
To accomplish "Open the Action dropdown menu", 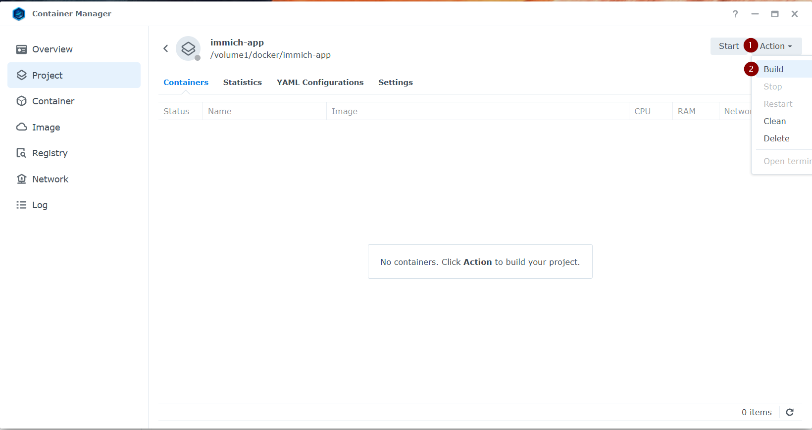I will click(776, 46).
